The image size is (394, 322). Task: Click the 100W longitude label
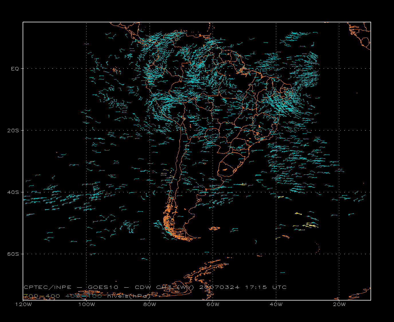point(87,304)
